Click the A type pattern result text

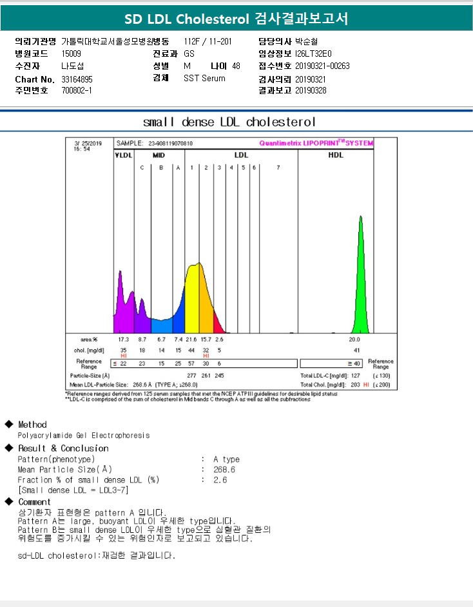pos(226,459)
